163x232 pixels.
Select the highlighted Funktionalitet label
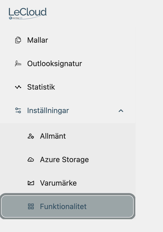(63, 206)
